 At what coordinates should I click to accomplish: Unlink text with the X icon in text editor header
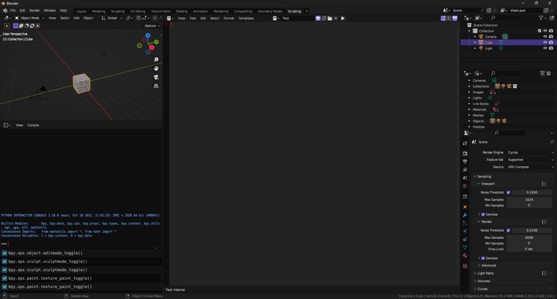coord(336,18)
